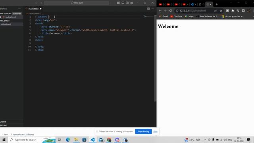The width and height of the screenshot is (254, 143).
Task: Open Chrome from the taskbar
Action: 109,139
